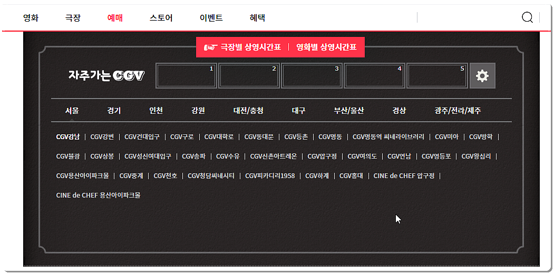Choose the CGV청담씨네시티 theater

tap(211, 175)
